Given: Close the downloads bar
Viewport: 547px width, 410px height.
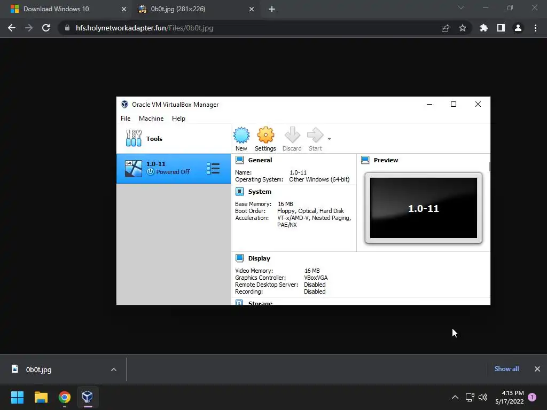Looking at the screenshot, I should (x=537, y=369).
